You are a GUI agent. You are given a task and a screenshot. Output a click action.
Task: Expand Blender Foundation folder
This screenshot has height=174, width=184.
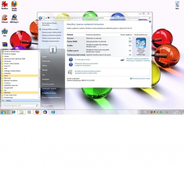click(x=20, y=80)
